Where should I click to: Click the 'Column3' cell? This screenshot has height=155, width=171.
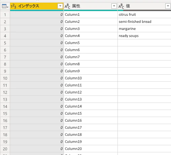coord(91,29)
